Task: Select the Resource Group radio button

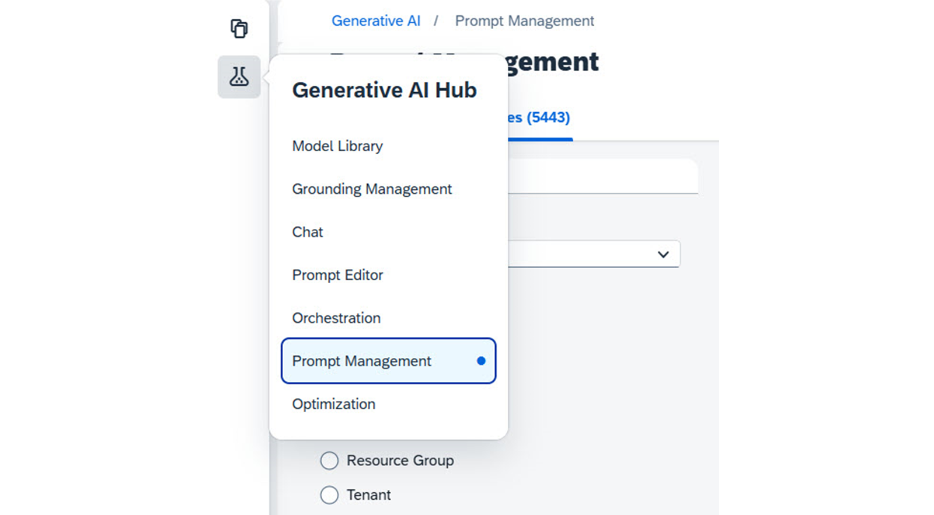Action: pos(329,461)
